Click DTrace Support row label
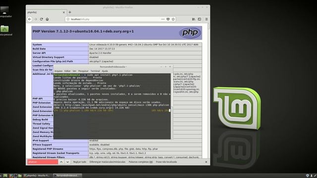Viewport: 317px width, 178px height. pyautogui.click(x=42, y=145)
